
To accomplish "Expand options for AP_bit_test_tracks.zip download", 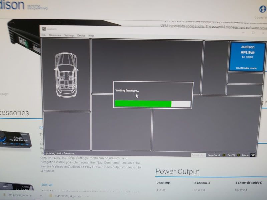I will pyautogui.click(x=41, y=195).
